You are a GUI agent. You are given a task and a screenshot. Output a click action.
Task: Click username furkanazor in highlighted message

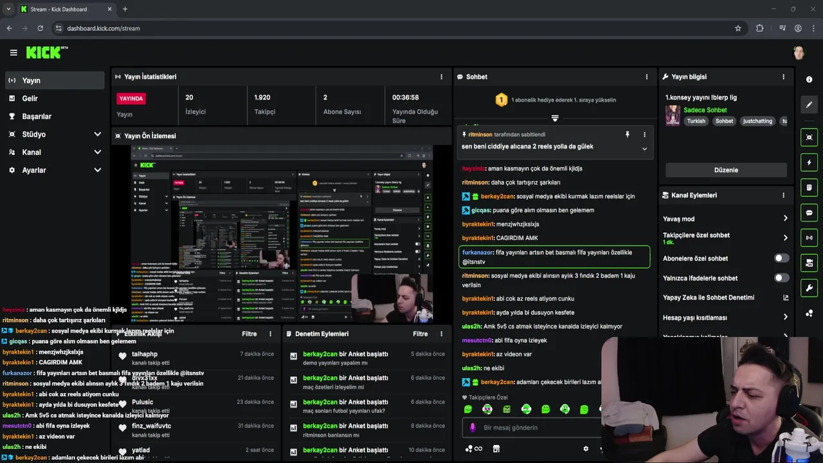pos(478,253)
